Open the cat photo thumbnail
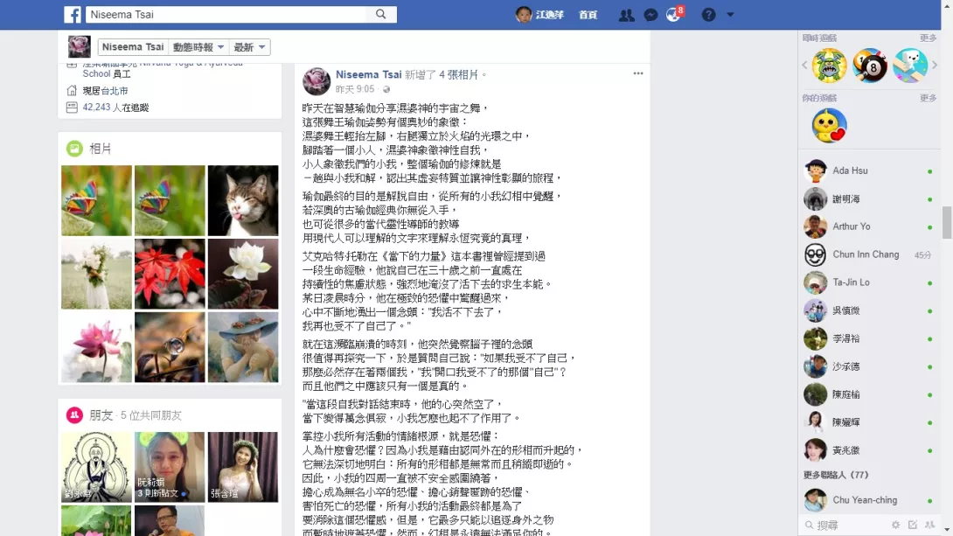Viewport: 953px width, 536px height. (x=243, y=200)
